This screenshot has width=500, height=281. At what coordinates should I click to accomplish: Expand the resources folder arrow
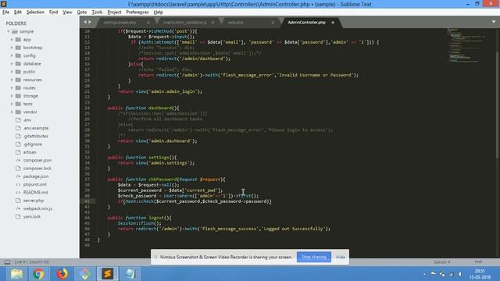coord(12,80)
